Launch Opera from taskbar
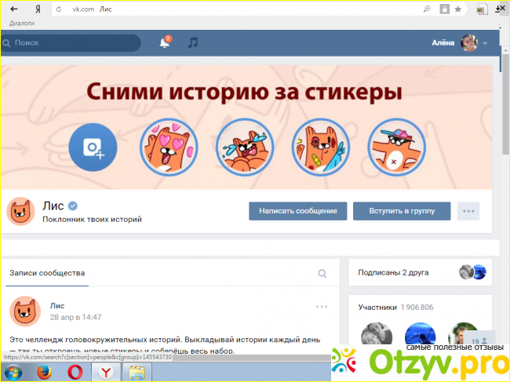The width and height of the screenshot is (510, 382). 75,373
